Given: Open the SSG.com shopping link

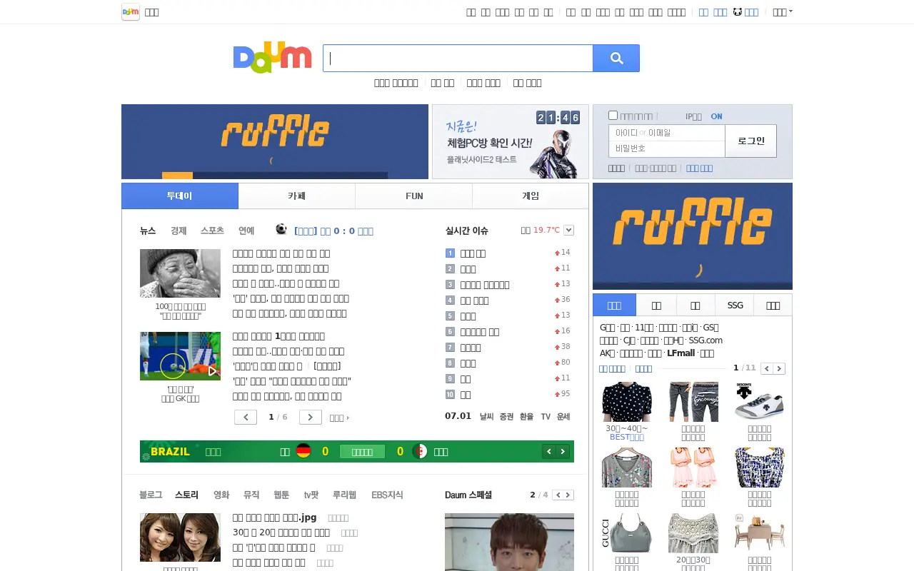Looking at the screenshot, I should click(x=705, y=340).
